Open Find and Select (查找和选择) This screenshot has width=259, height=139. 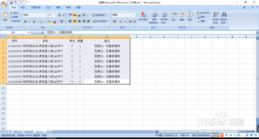click(224, 18)
